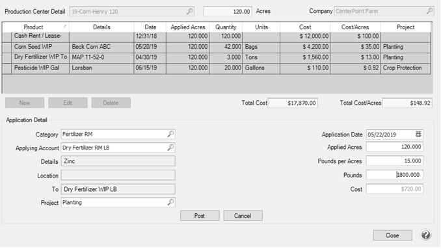The height and width of the screenshot is (249, 441).
Task: Click the Total Cost field $17,870.00
Action: [x=293, y=103]
